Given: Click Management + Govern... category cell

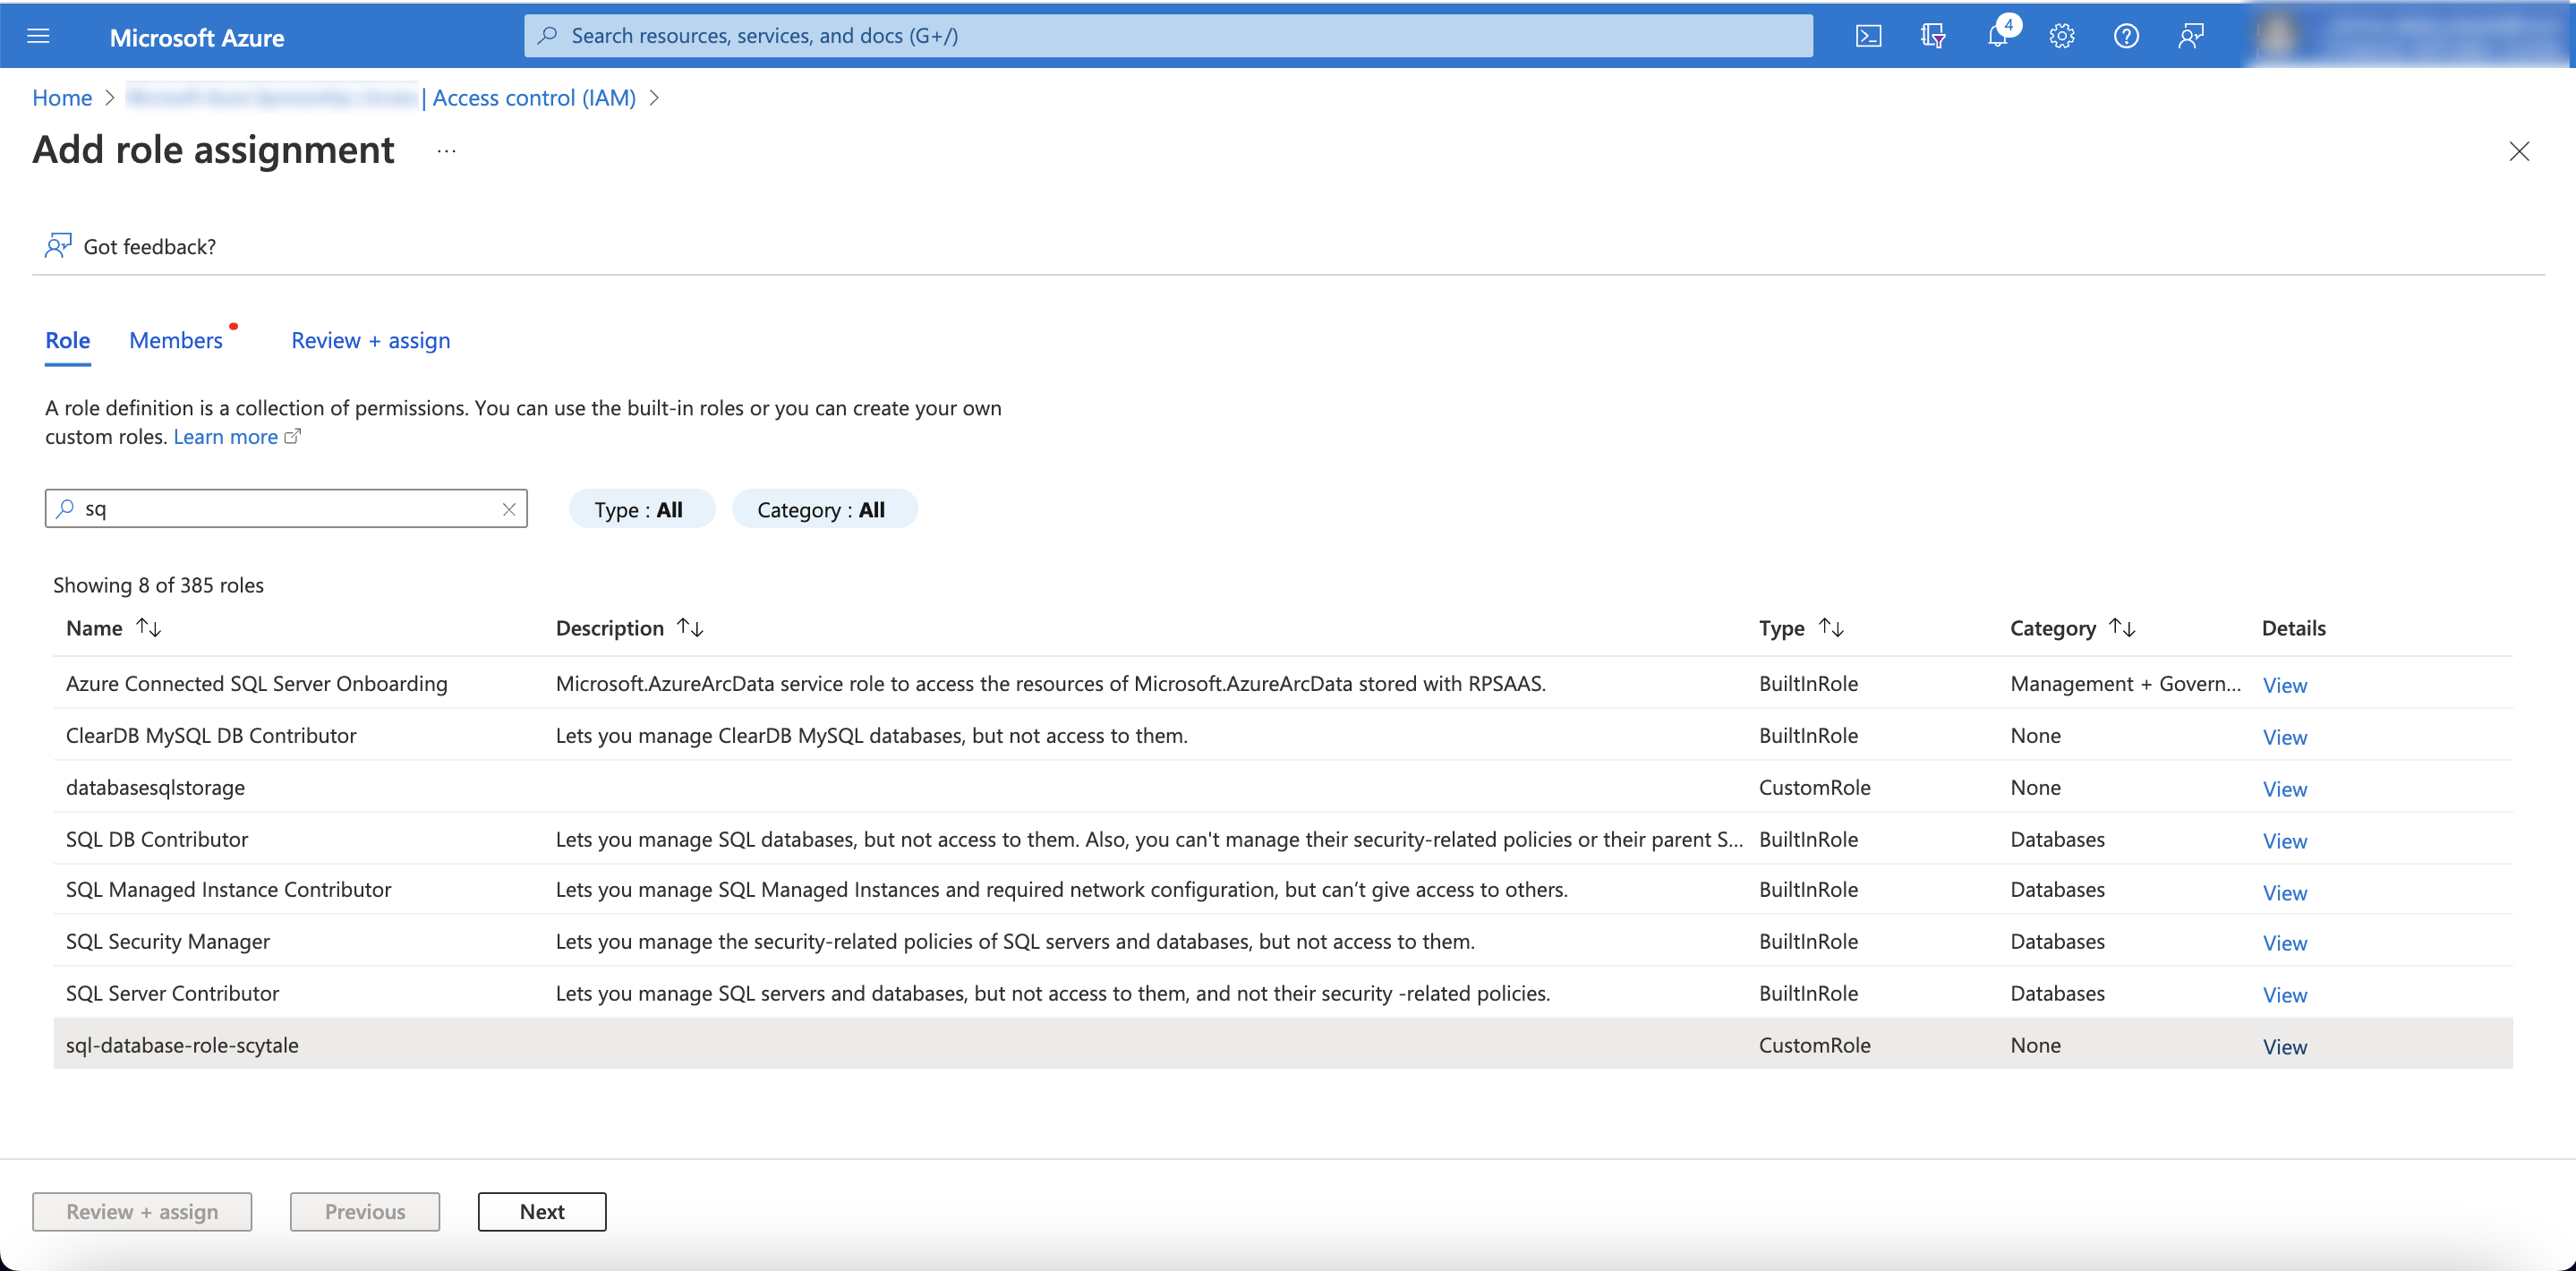Looking at the screenshot, I should pos(2126,683).
